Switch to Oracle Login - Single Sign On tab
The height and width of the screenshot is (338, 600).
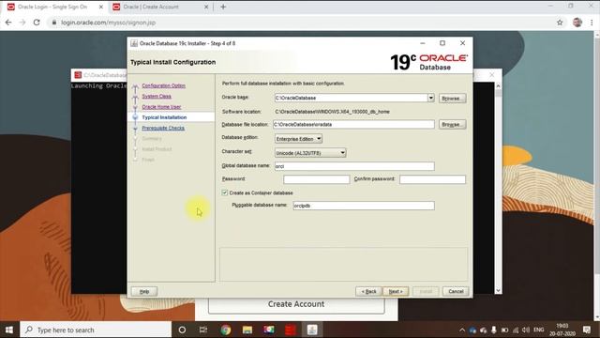[52, 7]
